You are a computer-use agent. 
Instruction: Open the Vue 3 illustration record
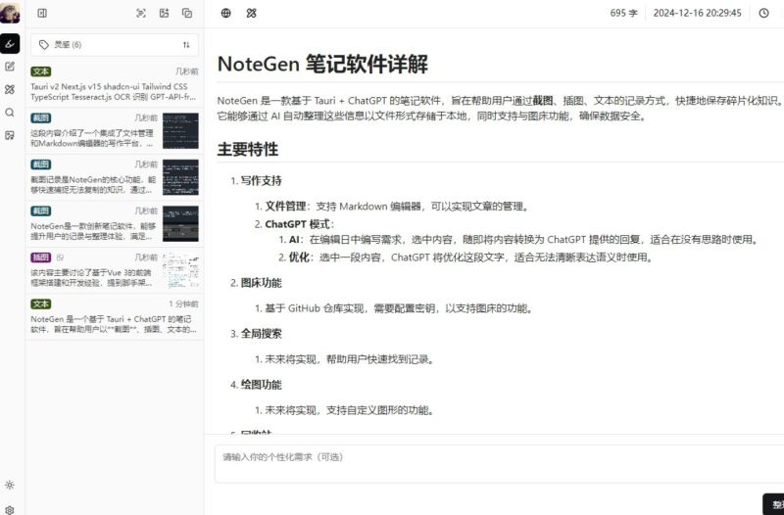point(115,270)
